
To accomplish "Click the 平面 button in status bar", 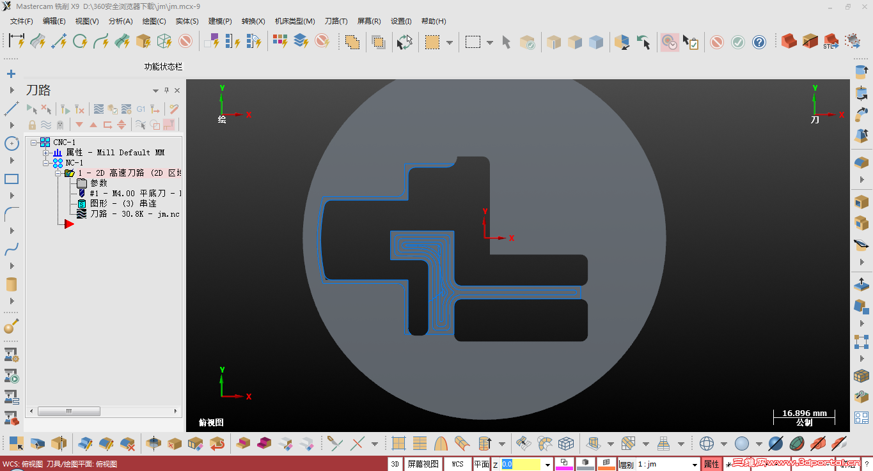I will tap(482, 464).
